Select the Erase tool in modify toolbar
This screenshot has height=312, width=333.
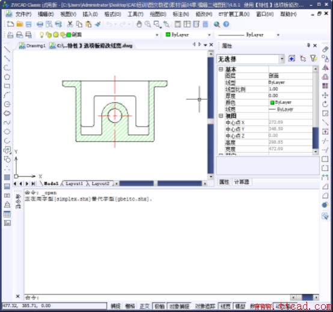325,49
